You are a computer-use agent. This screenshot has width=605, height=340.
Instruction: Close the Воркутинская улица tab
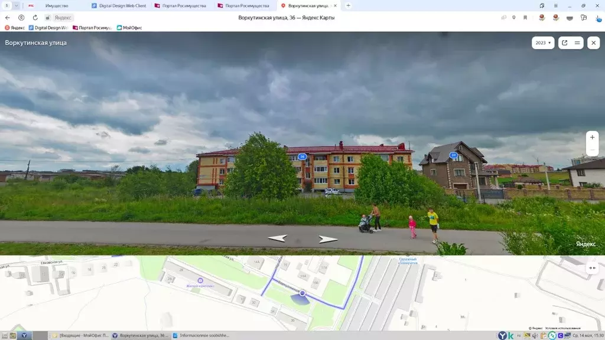[336, 6]
